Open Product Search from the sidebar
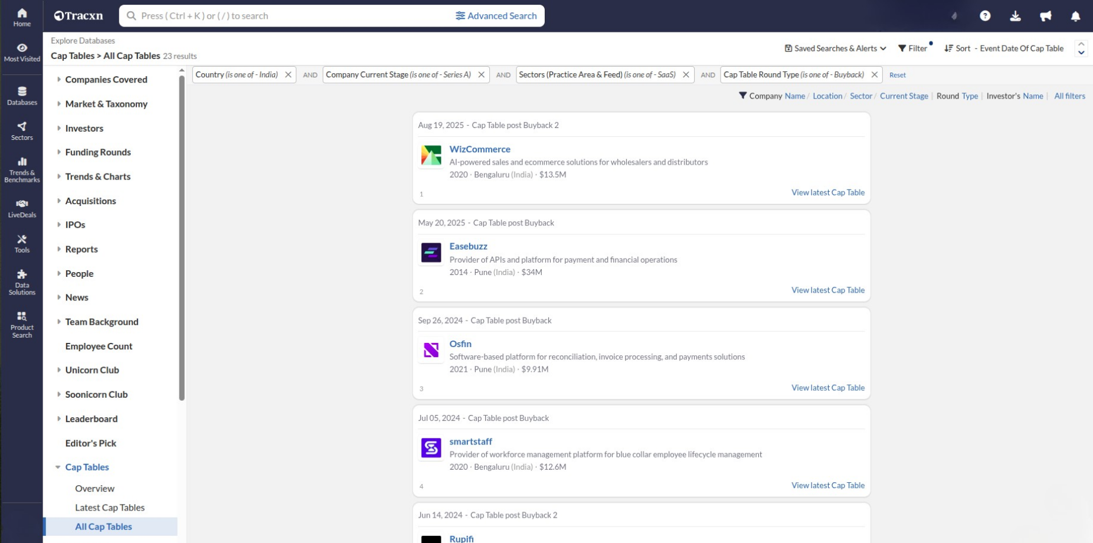 click(x=22, y=324)
